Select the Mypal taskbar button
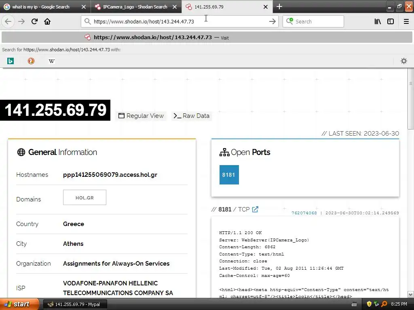Viewport: 414px width, 310px height. 75,304
